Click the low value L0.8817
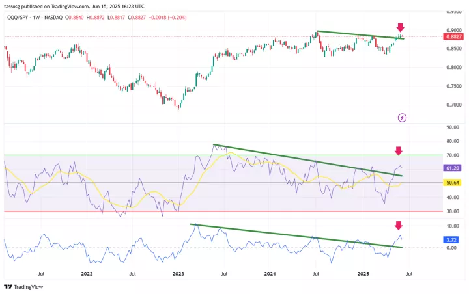469x294 pixels. click(116, 18)
